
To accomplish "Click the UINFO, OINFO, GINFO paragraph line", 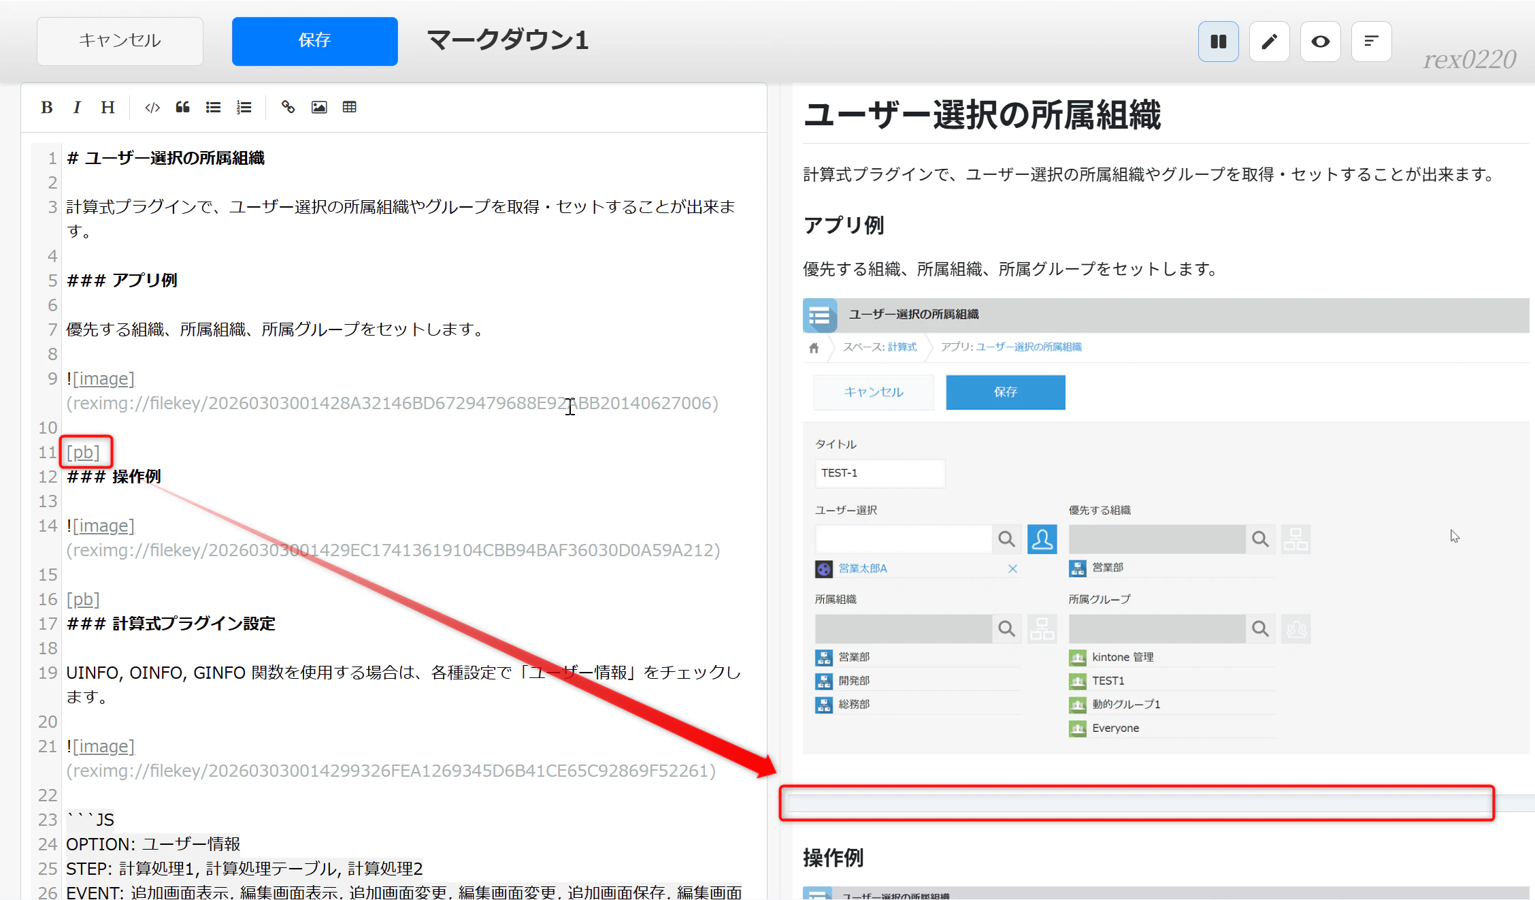I will (403, 685).
